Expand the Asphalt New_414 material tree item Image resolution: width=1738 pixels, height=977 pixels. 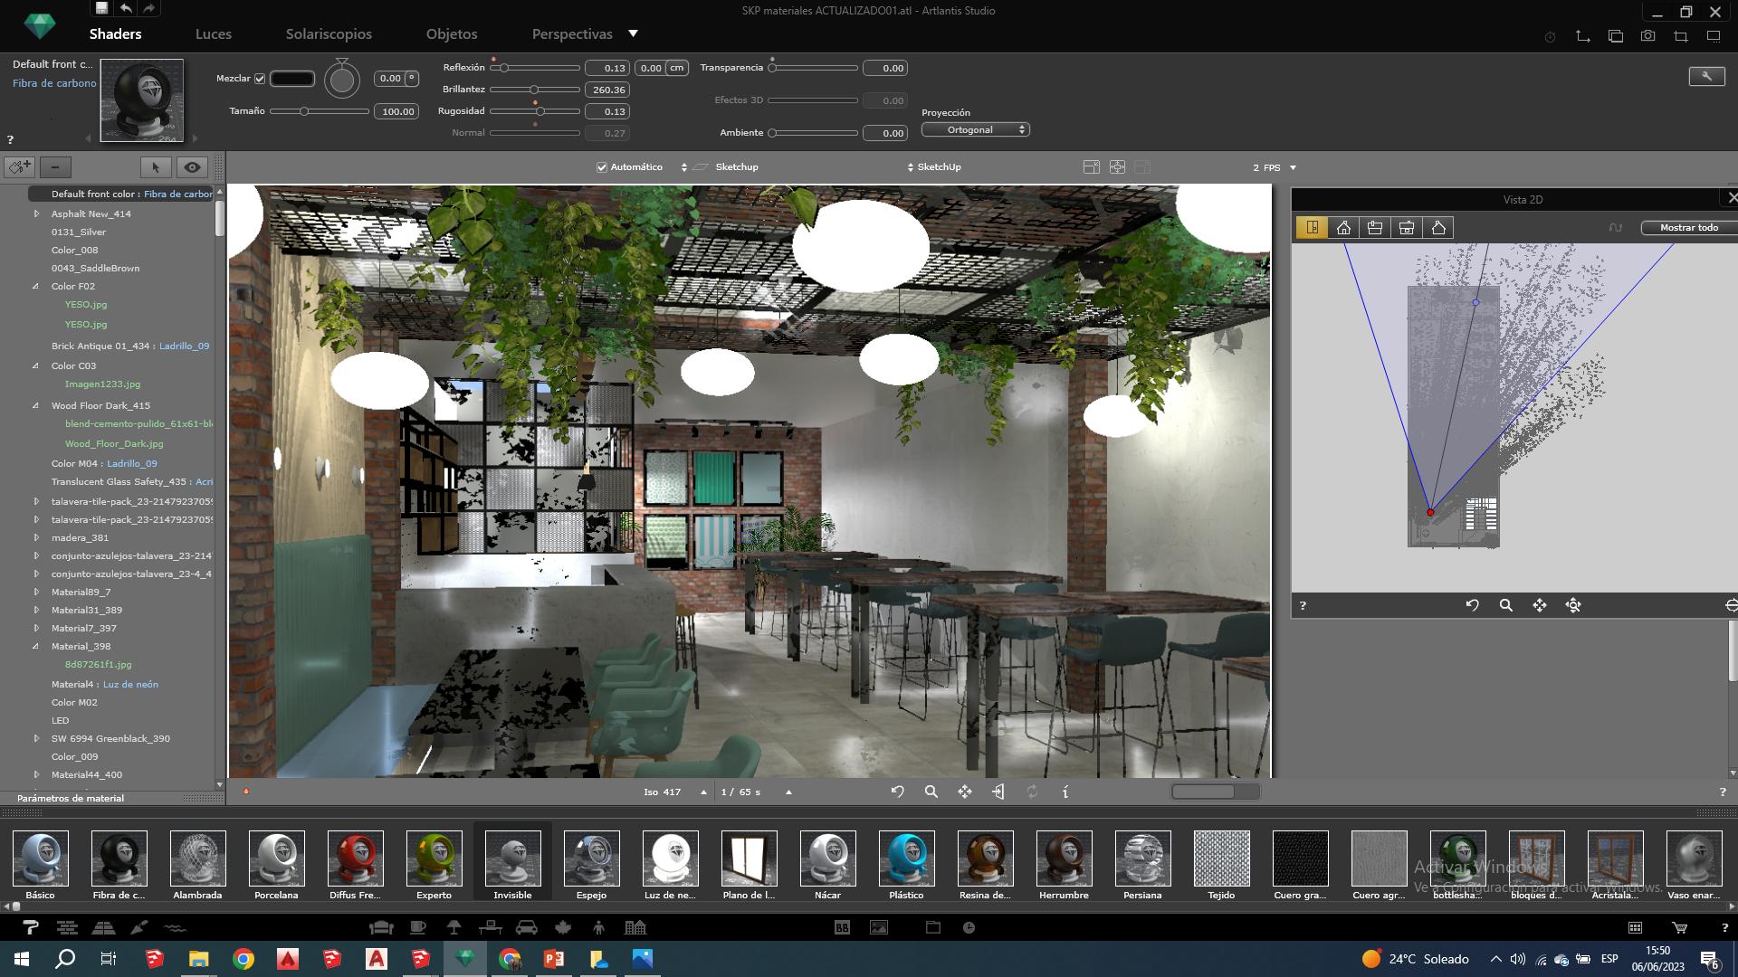pos(36,214)
